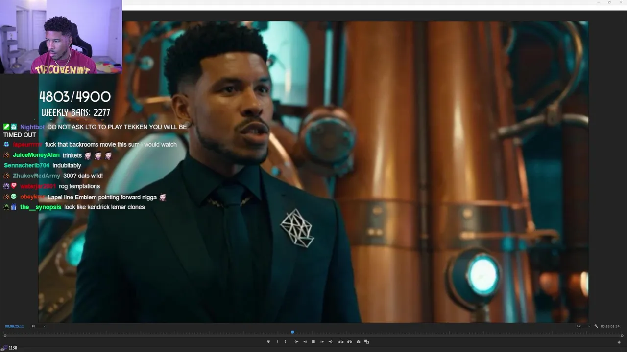This screenshot has height=352, width=627.
Task: Click the right zoom scroll bar handle
Action: click(622, 335)
